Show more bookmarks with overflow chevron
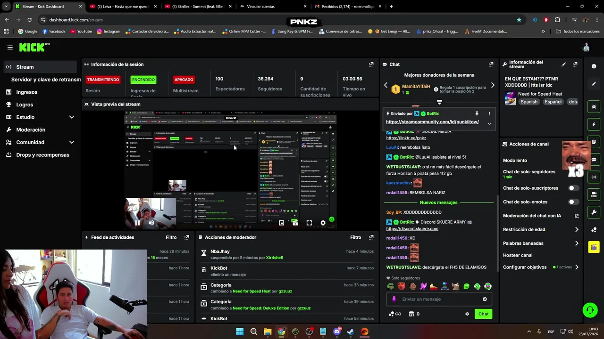This screenshot has width=604, height=339. coord(543,32)
